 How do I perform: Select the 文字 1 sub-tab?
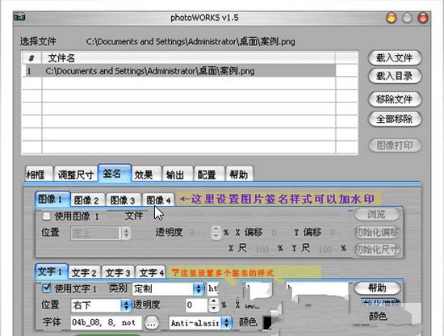click(x=52, y=271)
